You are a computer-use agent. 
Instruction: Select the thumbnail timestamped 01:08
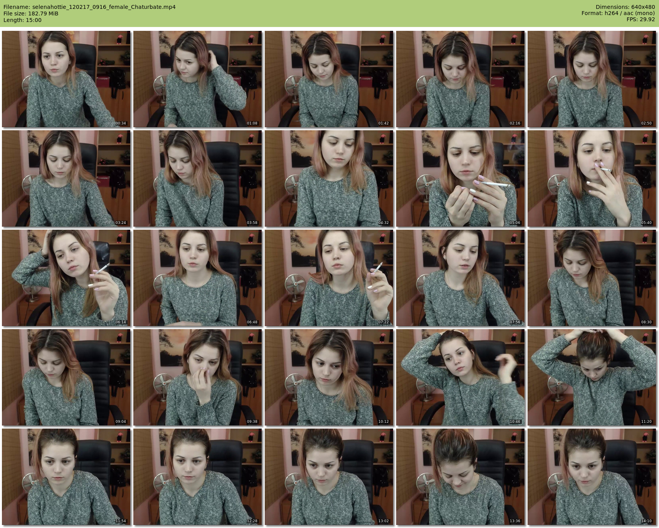point(198,79)
